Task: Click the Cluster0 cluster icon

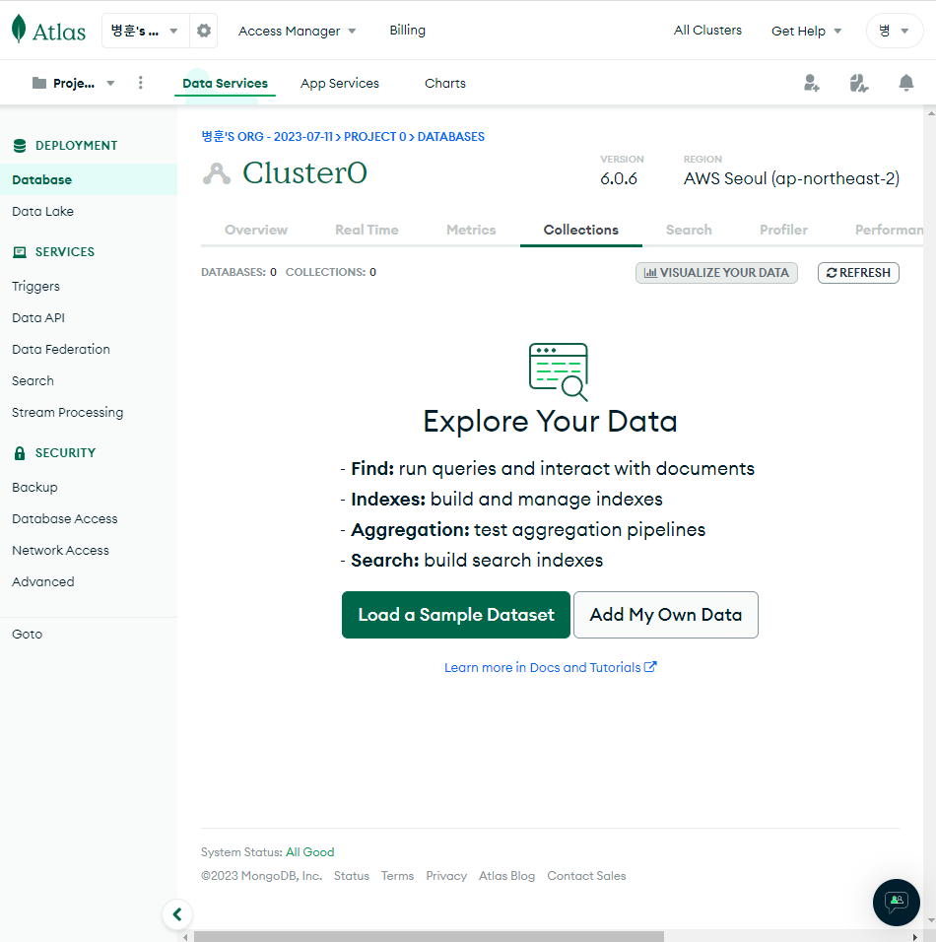Action: pos(217,173)
